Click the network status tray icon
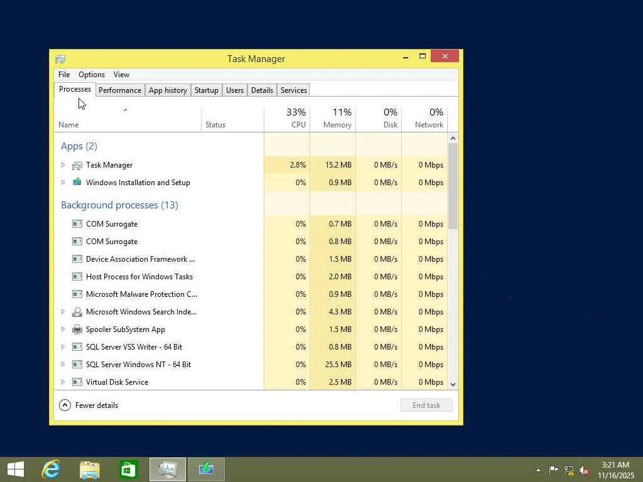Screen dimensions: 643x482 tap(569, 470)
